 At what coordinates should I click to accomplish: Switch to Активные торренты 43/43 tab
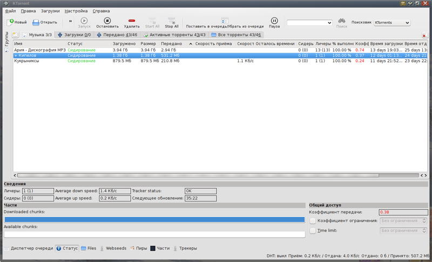(x=174, y=35)
